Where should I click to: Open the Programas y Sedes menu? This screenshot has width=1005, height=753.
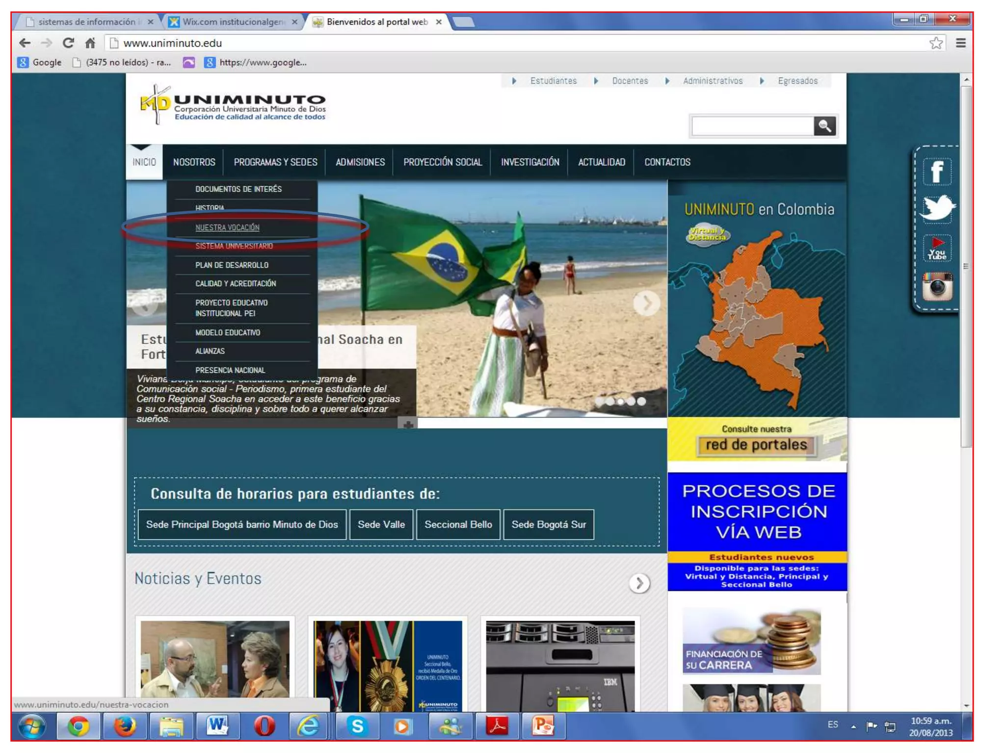[x=275, y=162]
